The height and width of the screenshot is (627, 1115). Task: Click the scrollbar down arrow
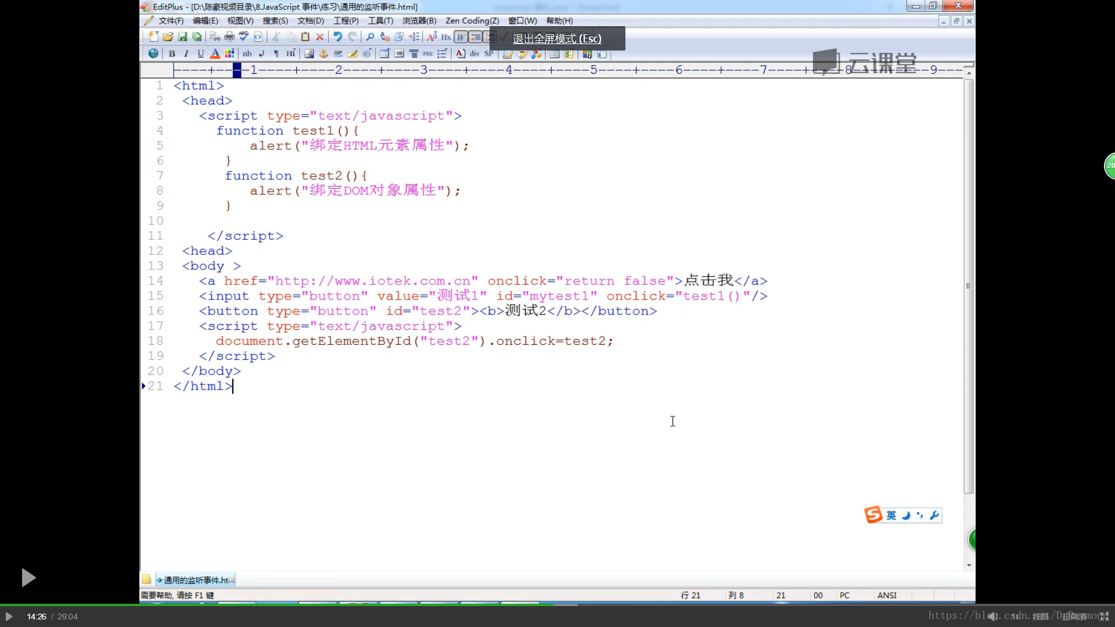(x=969, y=565)
